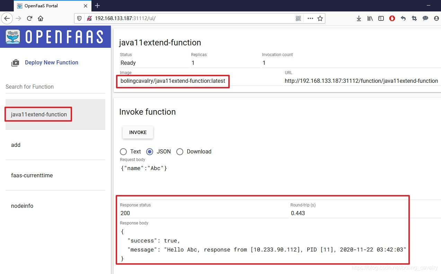The width and height of the screenshot is (441, 274).
Task: Click the red Opera-style extension icon
Action: (x=392, y=19)
